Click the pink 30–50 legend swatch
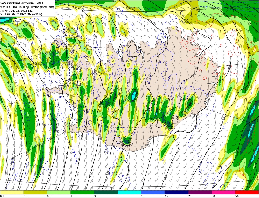 pos(224,192)
